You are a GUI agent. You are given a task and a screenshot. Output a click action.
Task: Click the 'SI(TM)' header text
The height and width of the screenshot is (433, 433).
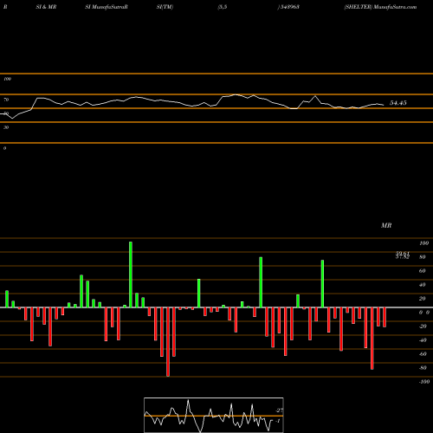pyautogui.click(x=165, y=7)
